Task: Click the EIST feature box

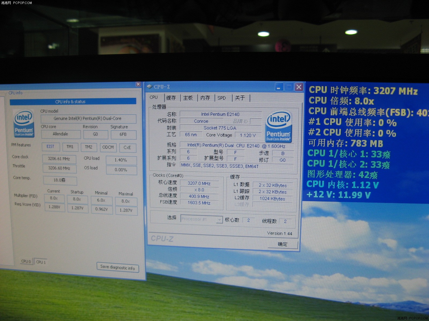Action: click(x=50, y=147)
